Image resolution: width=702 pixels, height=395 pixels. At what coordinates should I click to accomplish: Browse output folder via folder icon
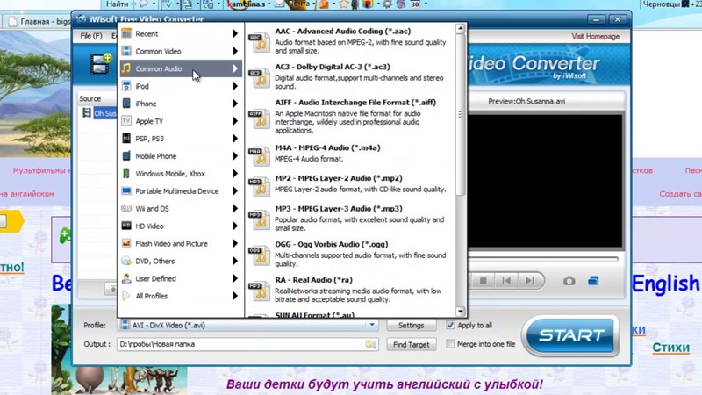pos(371,344)
